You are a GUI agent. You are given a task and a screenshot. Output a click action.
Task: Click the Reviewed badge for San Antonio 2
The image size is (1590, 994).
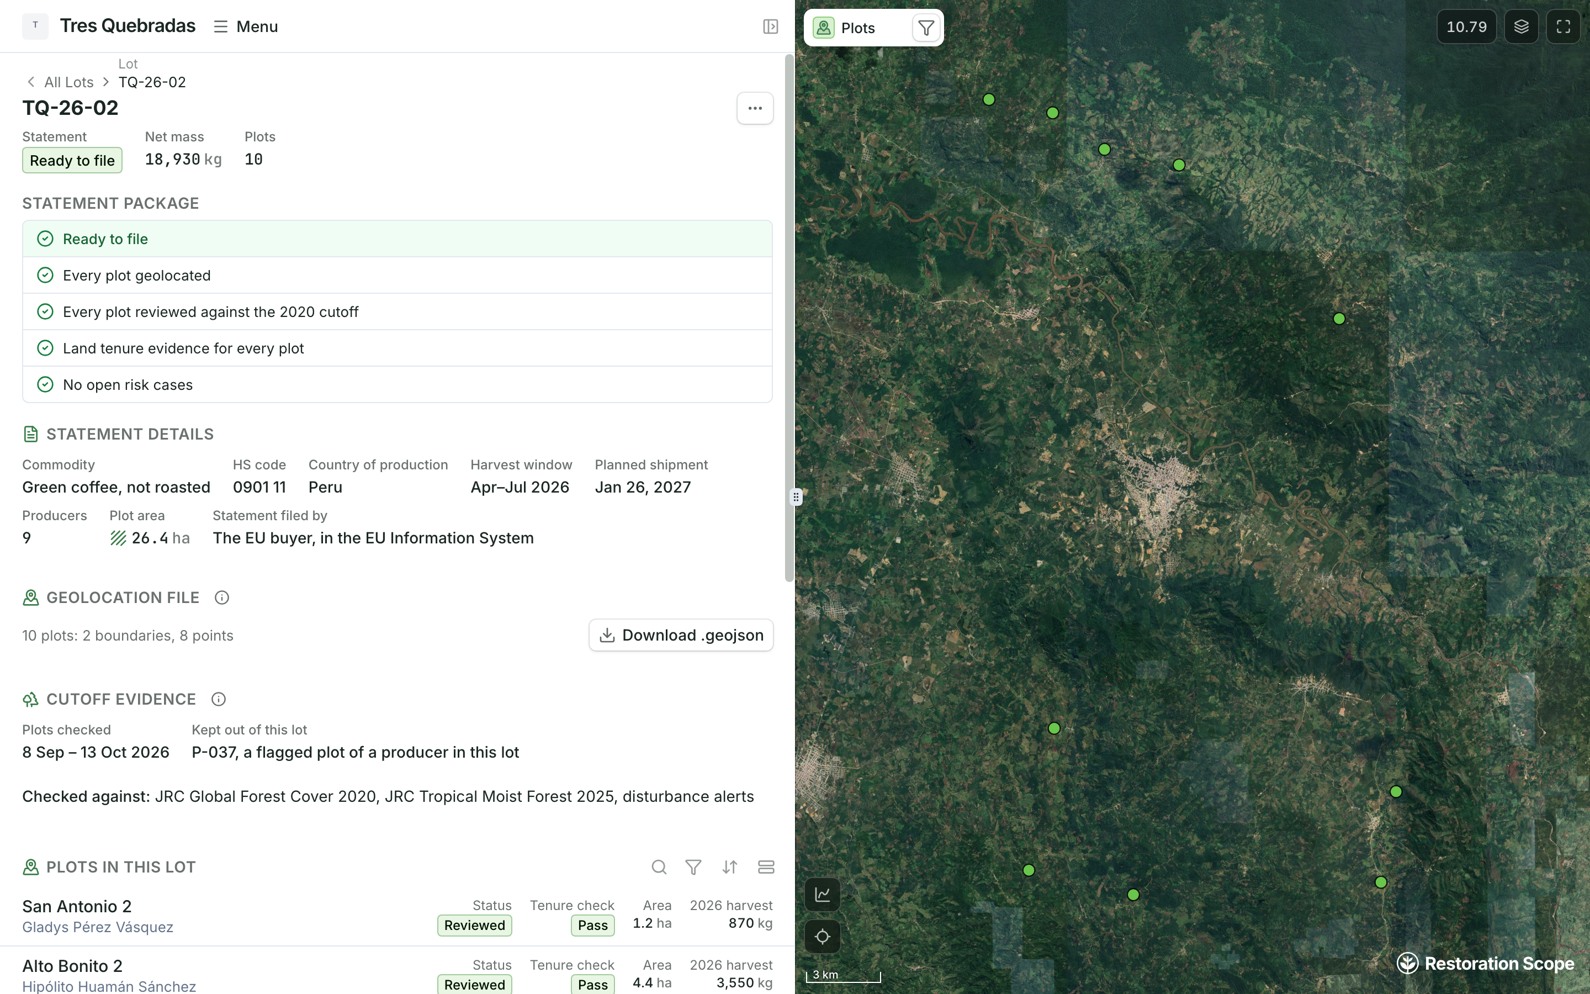coord(474,925)
